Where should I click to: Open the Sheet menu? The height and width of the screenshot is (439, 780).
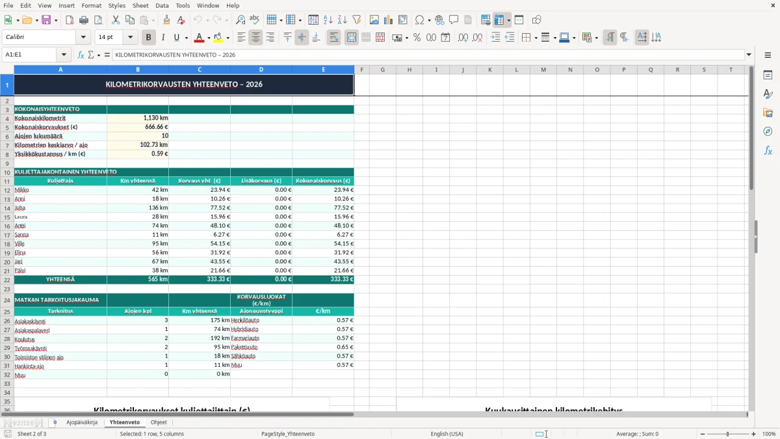coord(140,5)
